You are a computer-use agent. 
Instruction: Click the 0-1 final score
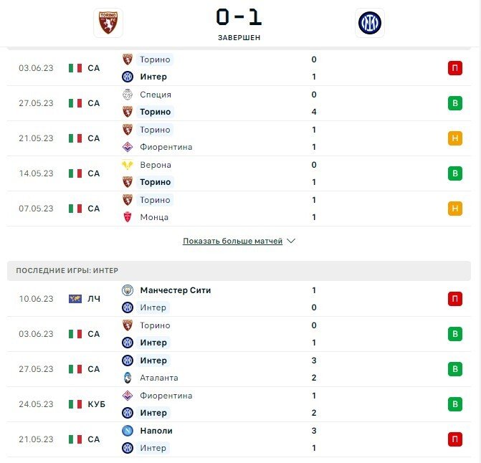point(239,17)
